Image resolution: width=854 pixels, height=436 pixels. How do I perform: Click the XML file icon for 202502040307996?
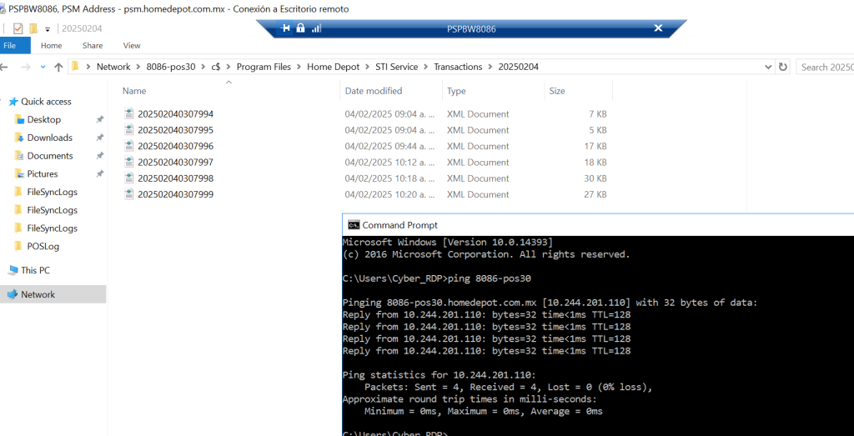pyautogui.click(x=129, y=146)
